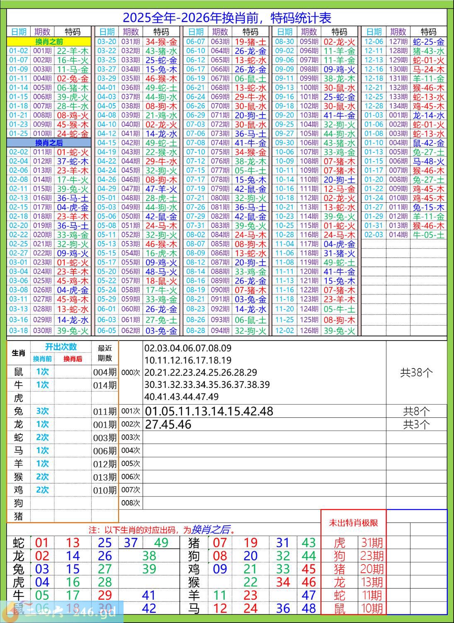Click the 01.05.11.13.14.15.42.48 number list
This screenshot has width=454, height=623.
[209, 411]
